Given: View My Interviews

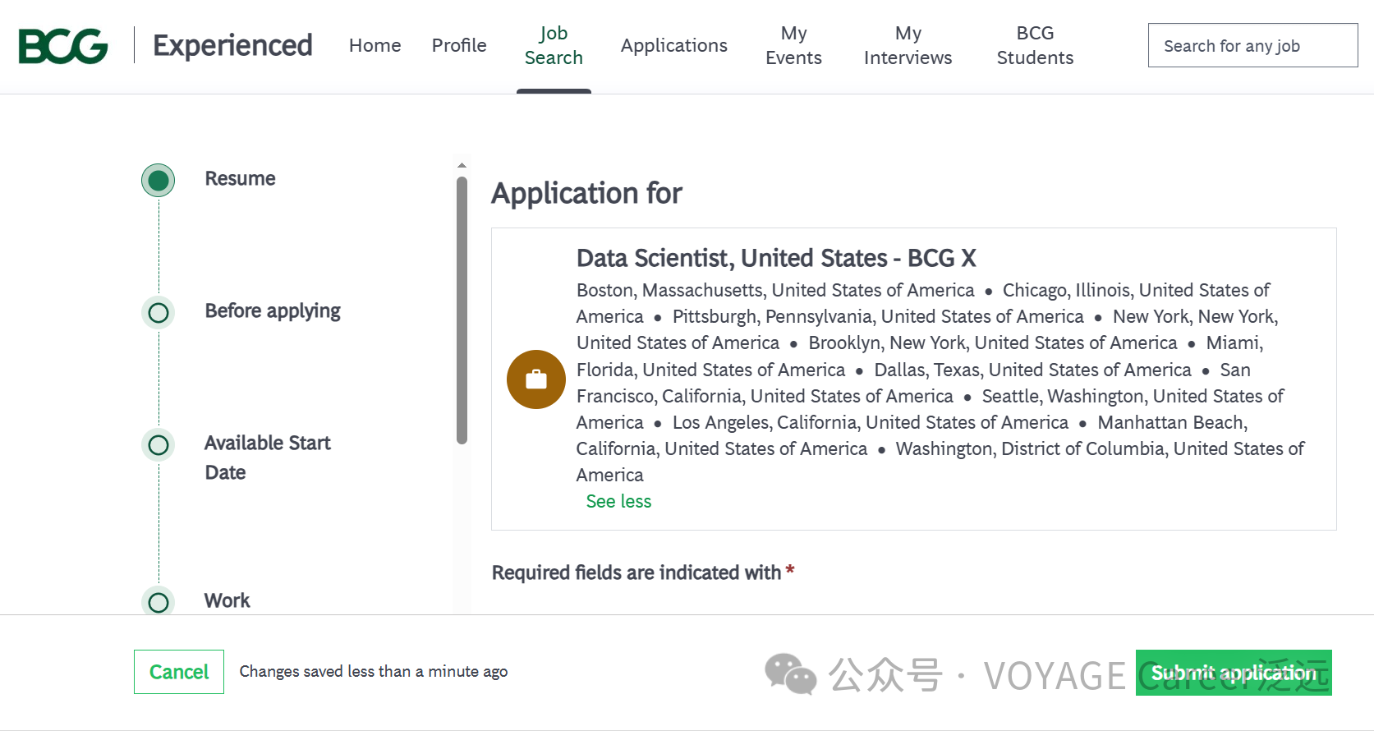Looking at the screenshot, I should [x=908, y=46].
